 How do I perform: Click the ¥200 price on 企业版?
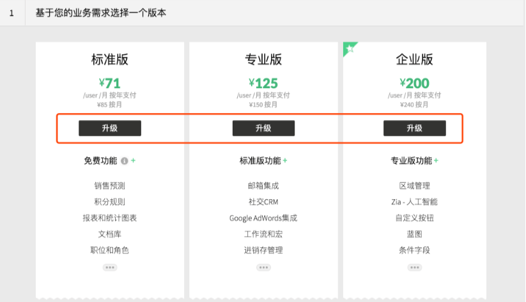(x=414, y=83)
